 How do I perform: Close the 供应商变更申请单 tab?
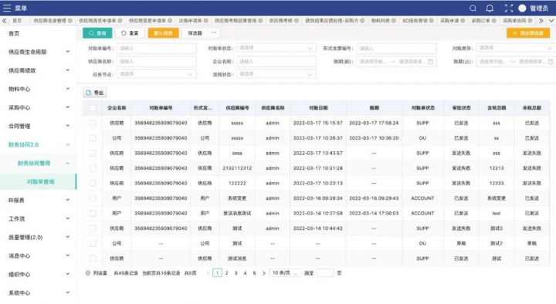(x=170, y=21)
